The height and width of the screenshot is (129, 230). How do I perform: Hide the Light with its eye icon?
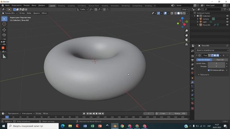pyautogui.click(x=227, y=22)
